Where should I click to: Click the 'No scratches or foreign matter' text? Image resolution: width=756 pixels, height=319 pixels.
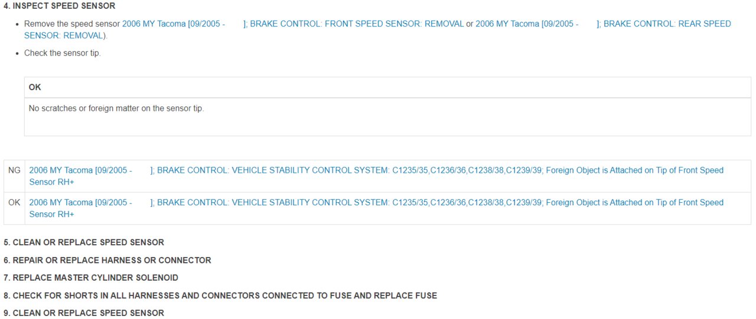pos(116,108)
